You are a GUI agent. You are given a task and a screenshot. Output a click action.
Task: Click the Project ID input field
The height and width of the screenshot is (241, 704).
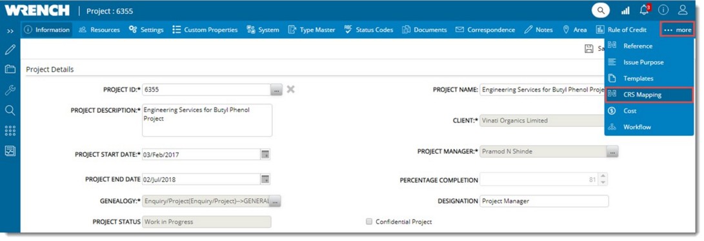click(x=206, y=90)
